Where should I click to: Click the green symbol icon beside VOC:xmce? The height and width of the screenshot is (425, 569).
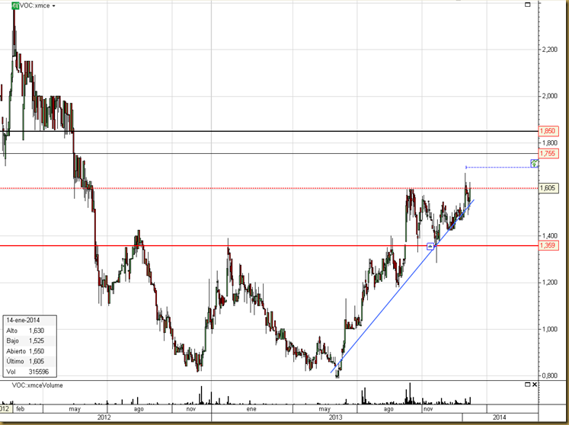pyautogui.click(x=15, y=5)
